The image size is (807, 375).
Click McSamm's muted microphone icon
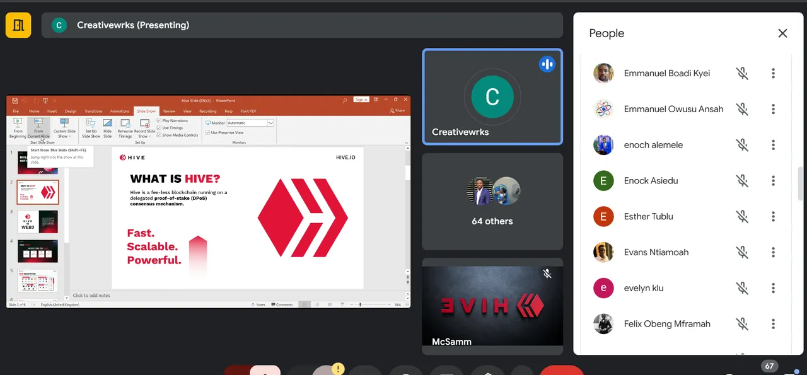click(547, 274)
